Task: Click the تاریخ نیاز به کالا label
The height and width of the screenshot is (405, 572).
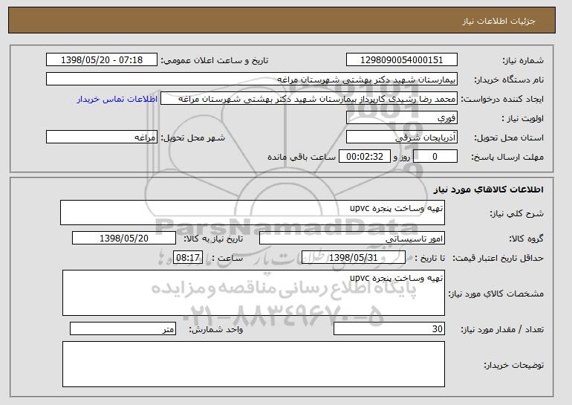Action: coord(213,239)
